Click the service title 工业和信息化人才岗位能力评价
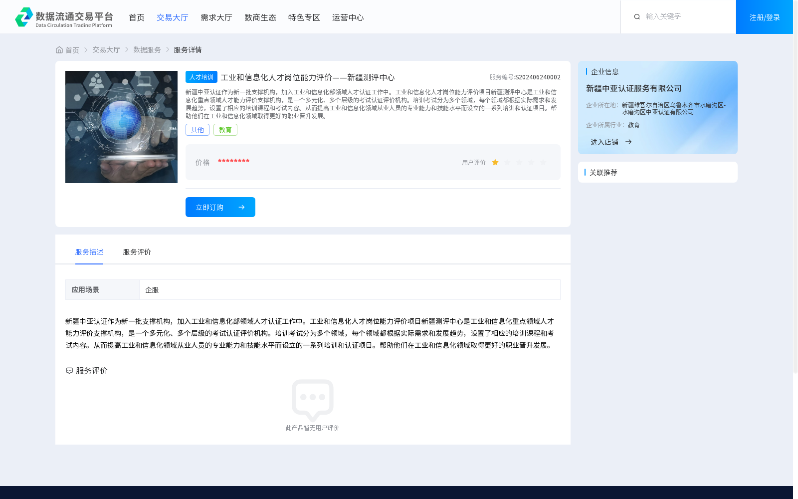 click(308, 77)
